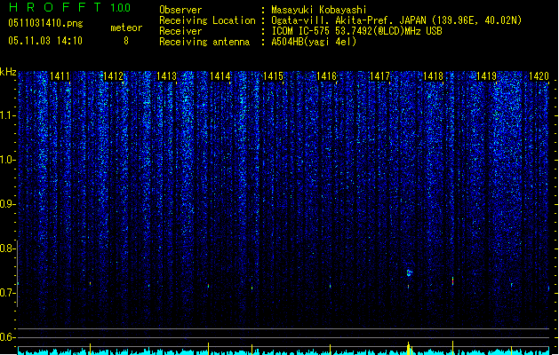Click the "Observer" field label
The width and height of the screenshot is (559, 355).
click(180, 10)
